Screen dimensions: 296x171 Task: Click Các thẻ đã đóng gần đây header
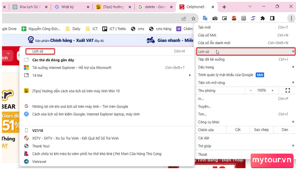[53, 60]
